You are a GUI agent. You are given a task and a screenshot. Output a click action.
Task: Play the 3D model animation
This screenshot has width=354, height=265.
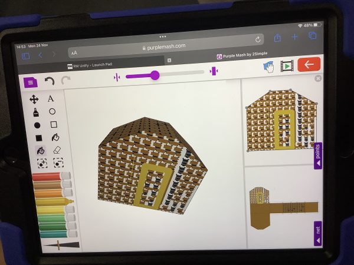(x=287, y=66)
